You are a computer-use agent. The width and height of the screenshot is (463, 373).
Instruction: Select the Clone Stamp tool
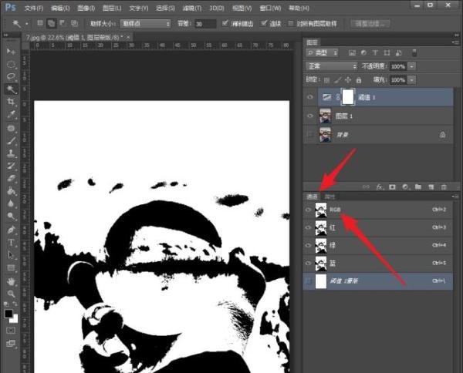point(11,153)
